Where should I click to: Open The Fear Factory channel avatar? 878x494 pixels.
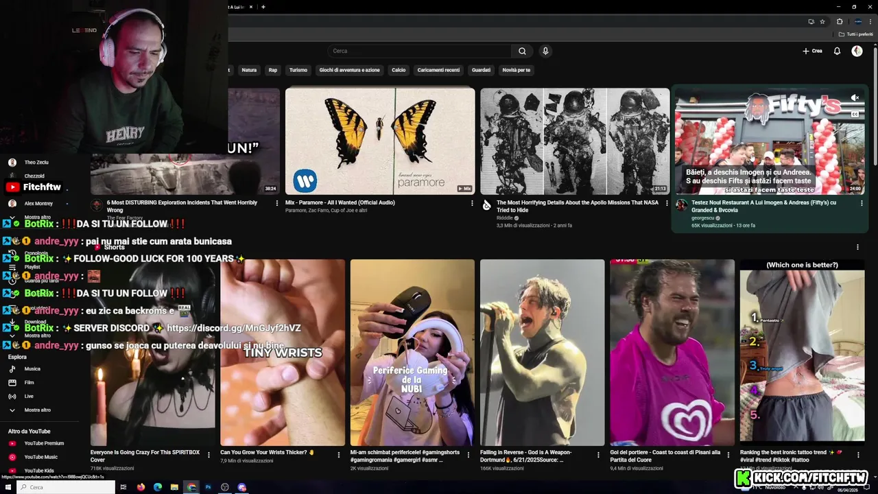[97, 204]
